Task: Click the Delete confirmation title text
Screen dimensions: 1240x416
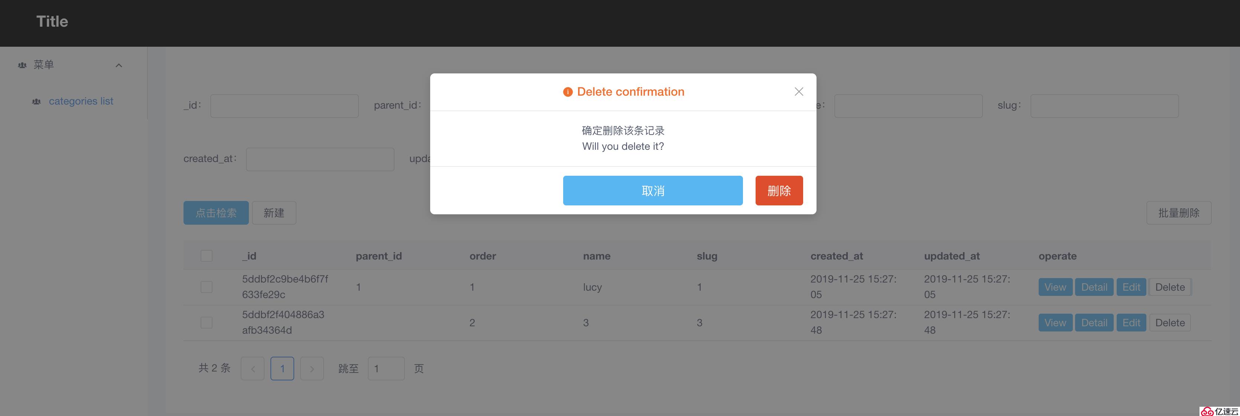Action: point(631,92)
